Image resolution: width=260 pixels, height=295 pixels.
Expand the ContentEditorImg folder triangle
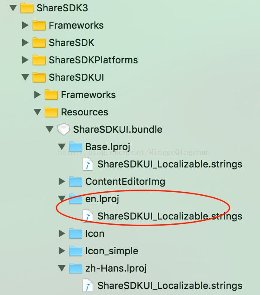pyautogui.click(x=62, y=181)
